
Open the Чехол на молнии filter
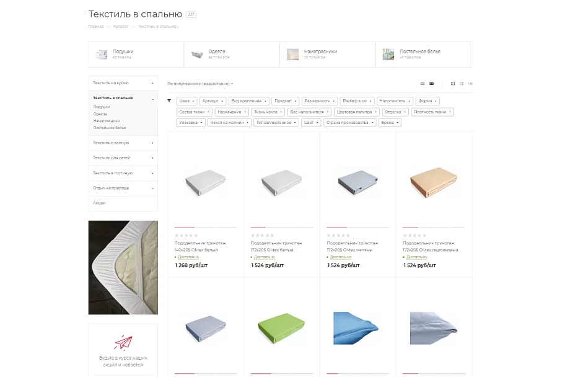[x=229, y=123]
